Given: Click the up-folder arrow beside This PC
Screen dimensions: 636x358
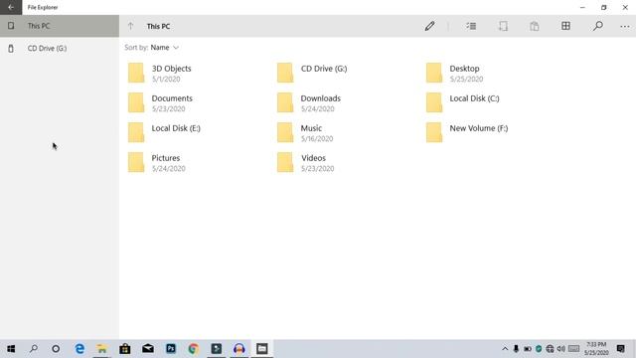Looking at the screenshot, I should [130, 26].
